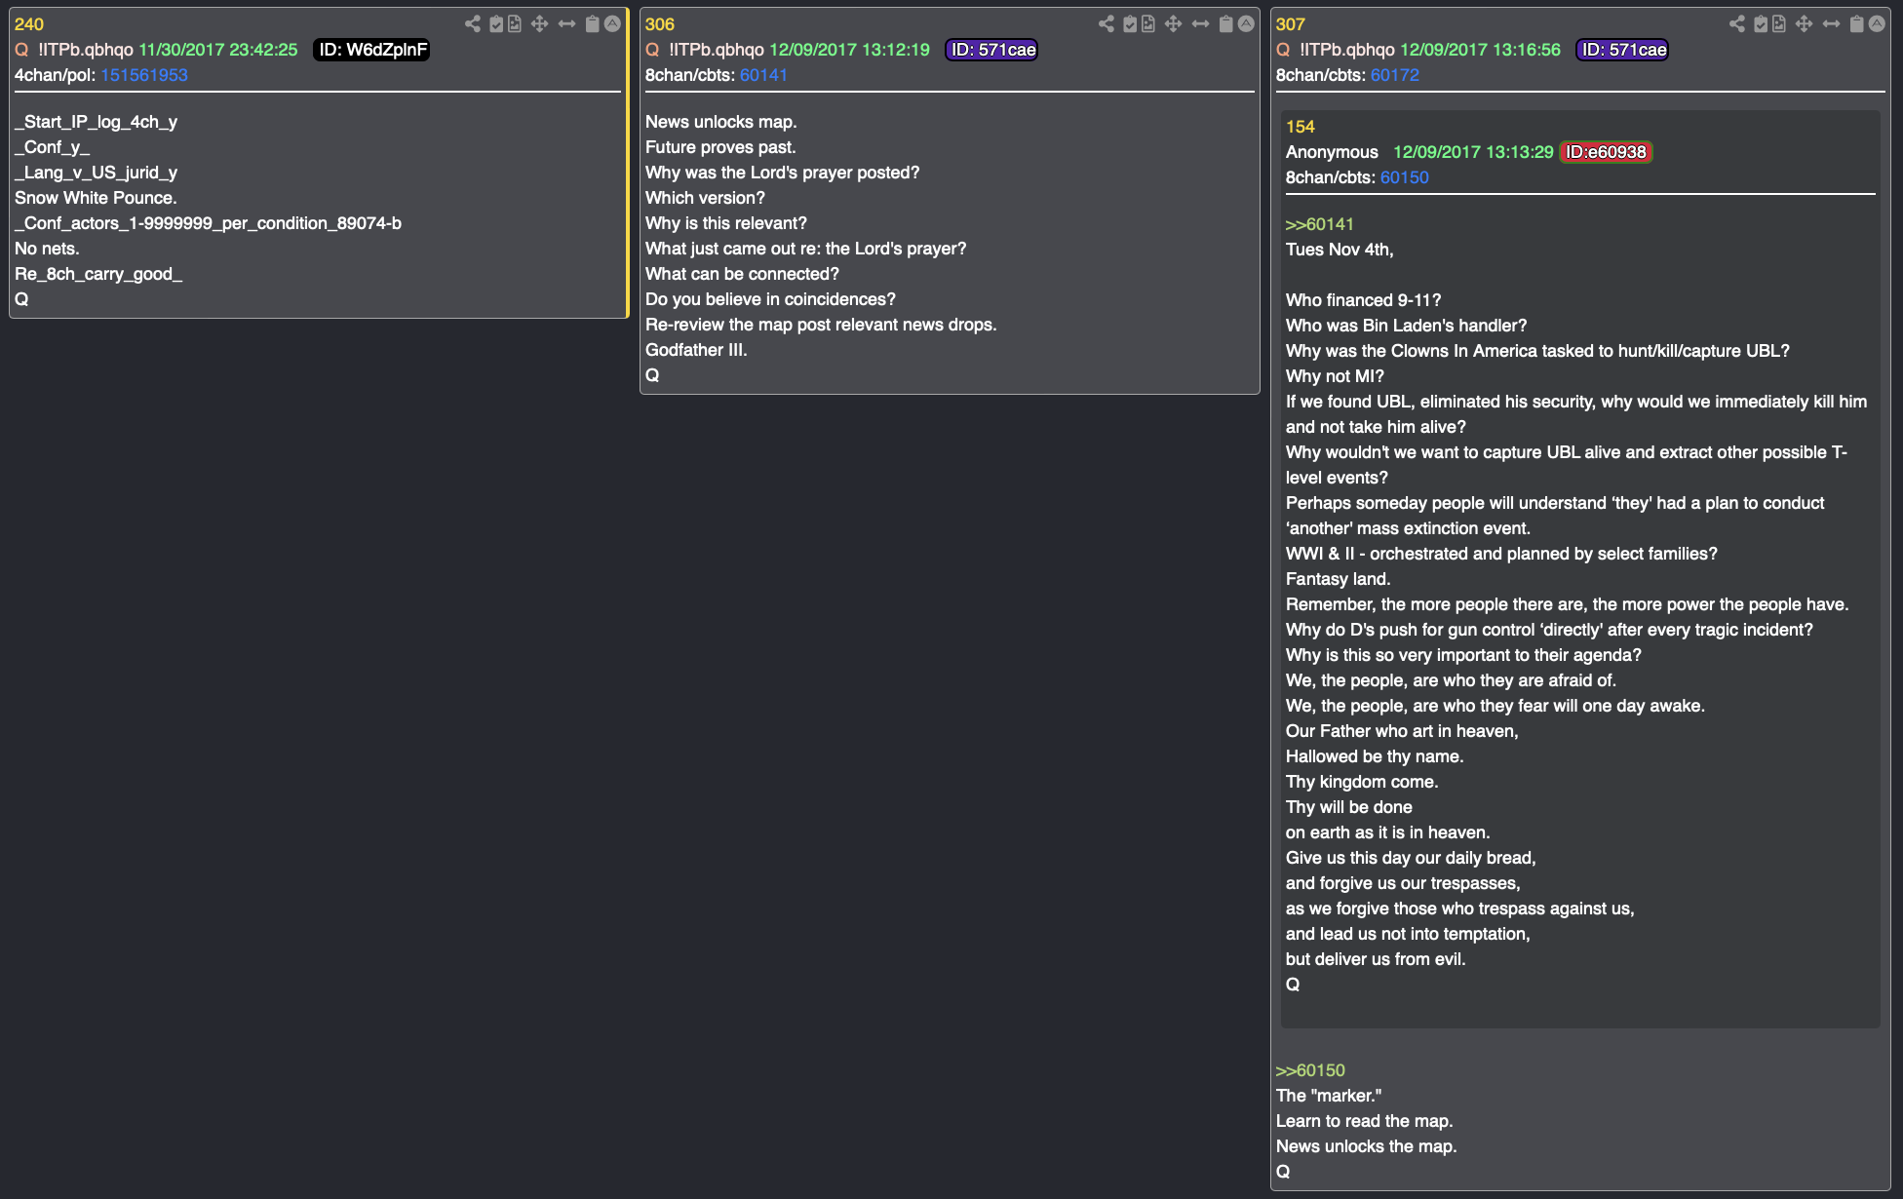
Task: Select post number 307
Action: point(1291,24)
